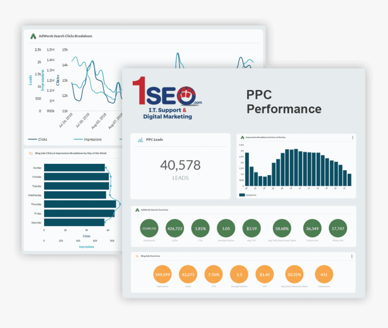Open the three-dot menu on Bing Ads Overview

351,256
